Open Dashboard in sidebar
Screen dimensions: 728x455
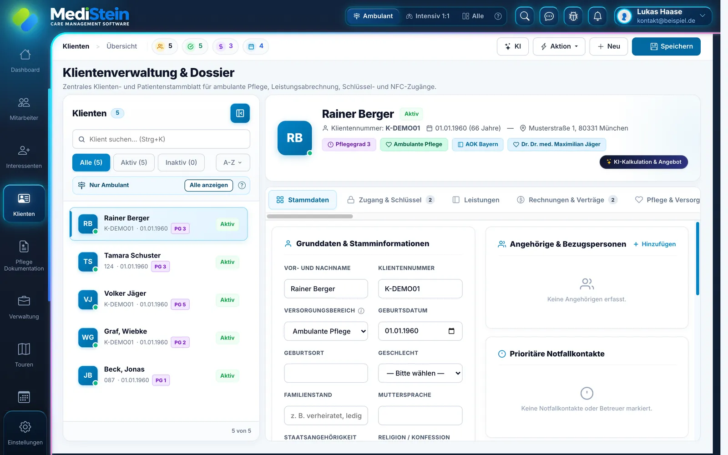pyautogui.click(x=25, y=61)
